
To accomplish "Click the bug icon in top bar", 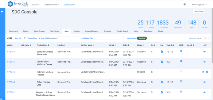I will [x=185, y=5].
